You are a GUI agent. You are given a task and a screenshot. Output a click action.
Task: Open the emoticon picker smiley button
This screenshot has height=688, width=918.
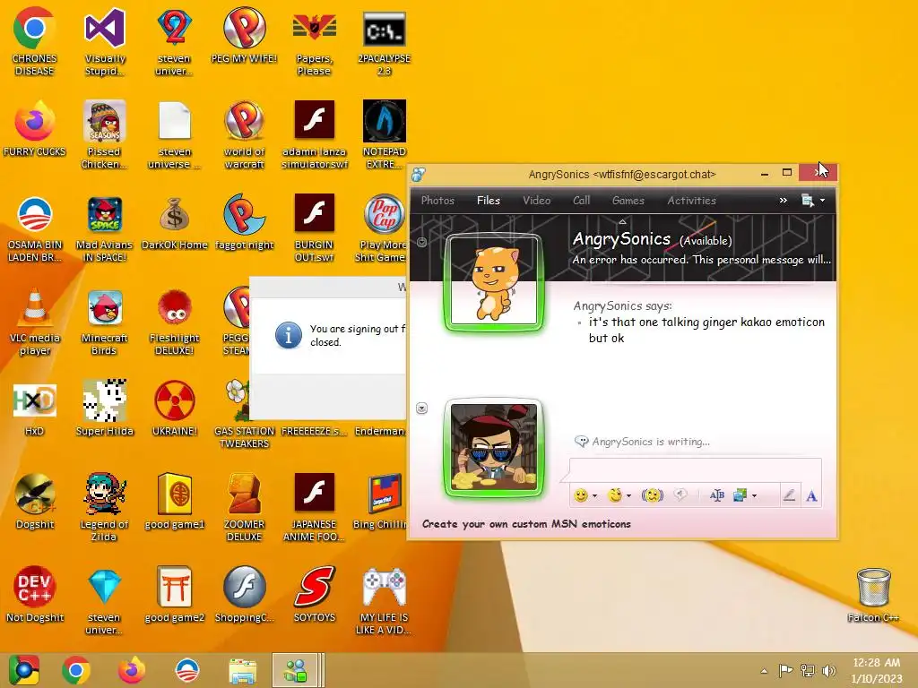pos(581,495)
